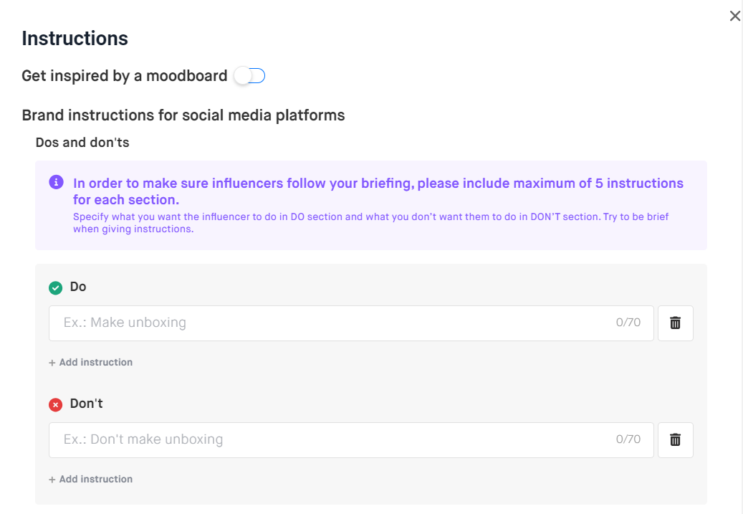The image size is (743, 514).
Task: Click the red X icon beside Don't
Action: [55, 404]
